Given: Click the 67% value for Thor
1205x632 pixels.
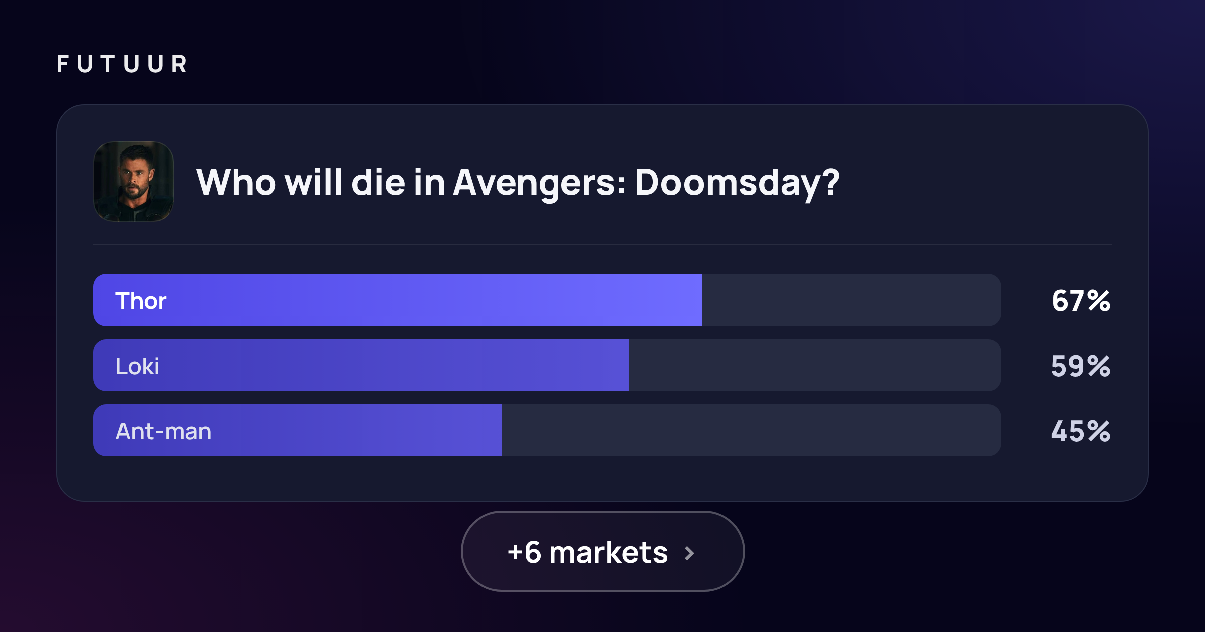Looking at the screenshot, I should coord(1081,301).
